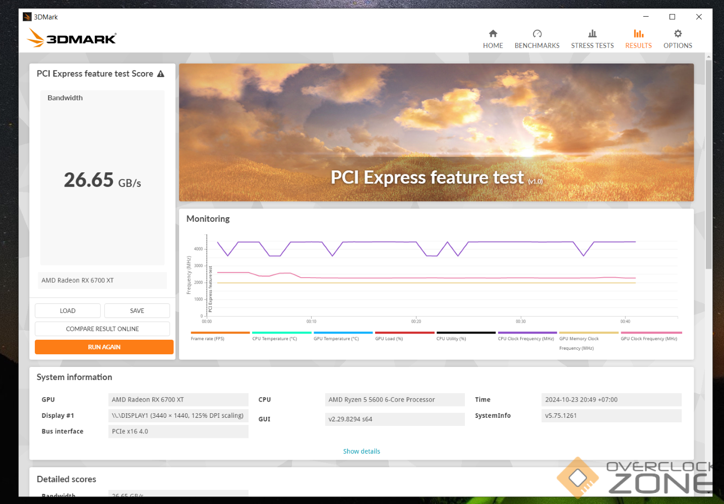Click the CPU Clock Frequency purple swatch
The image size is (724, 504).
[x=527, y=333]
